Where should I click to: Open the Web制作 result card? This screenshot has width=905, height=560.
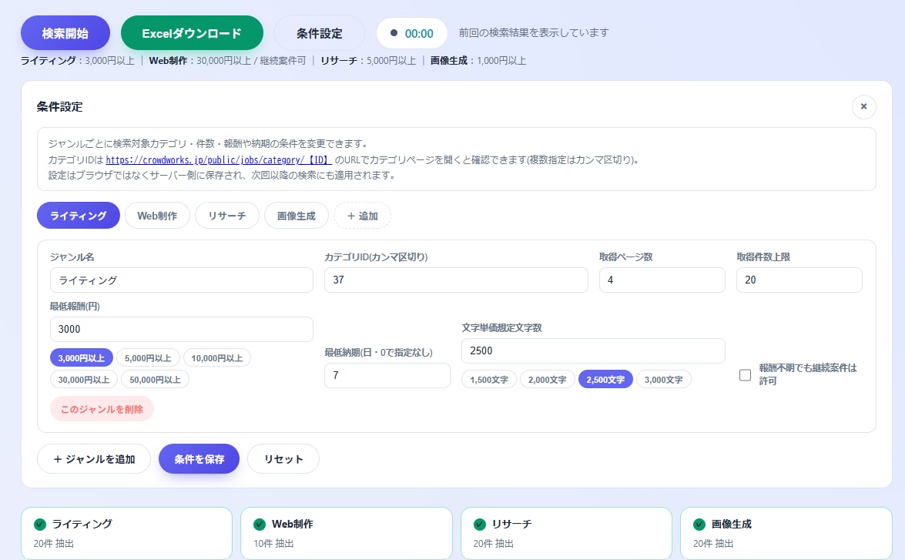tap(347, 534)
